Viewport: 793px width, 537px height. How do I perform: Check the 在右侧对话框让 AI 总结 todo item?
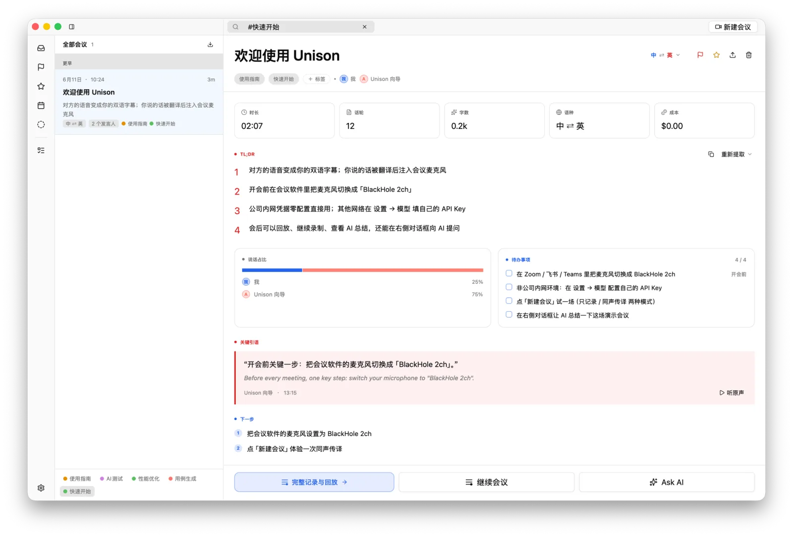click(x=509, y=315)
